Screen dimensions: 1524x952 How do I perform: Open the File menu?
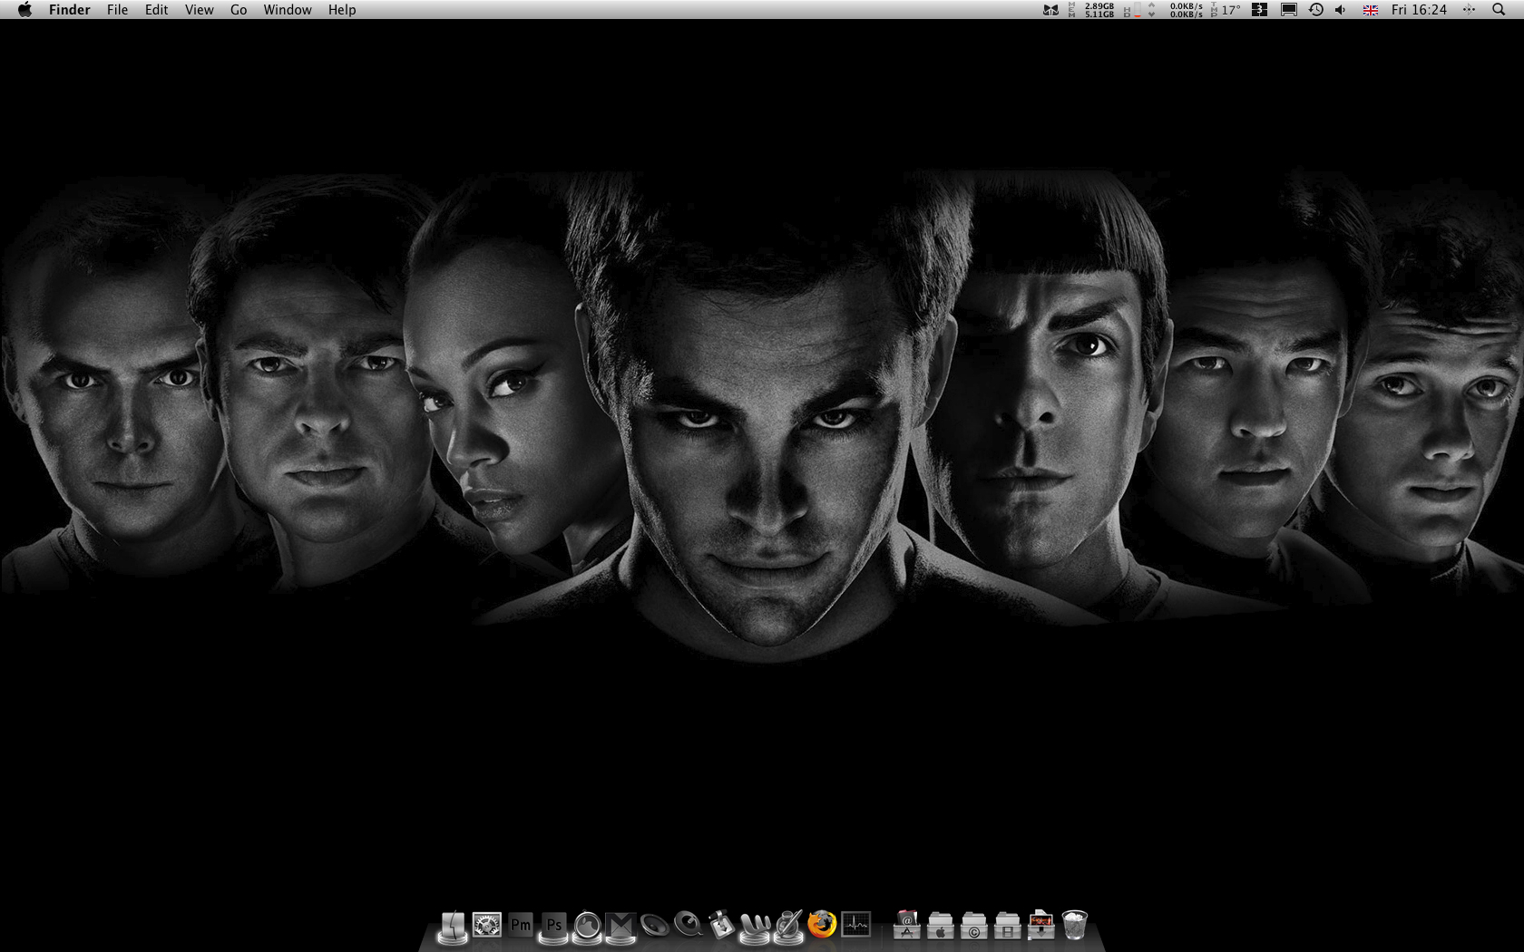[x=117, y=10]
